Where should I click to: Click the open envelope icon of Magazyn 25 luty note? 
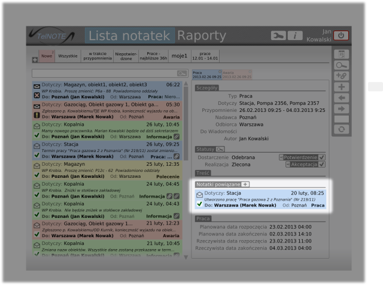37,166
